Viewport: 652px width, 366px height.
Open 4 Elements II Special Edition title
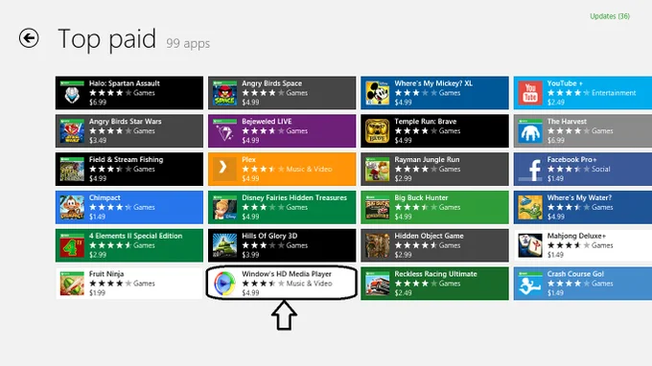point(135,236)
